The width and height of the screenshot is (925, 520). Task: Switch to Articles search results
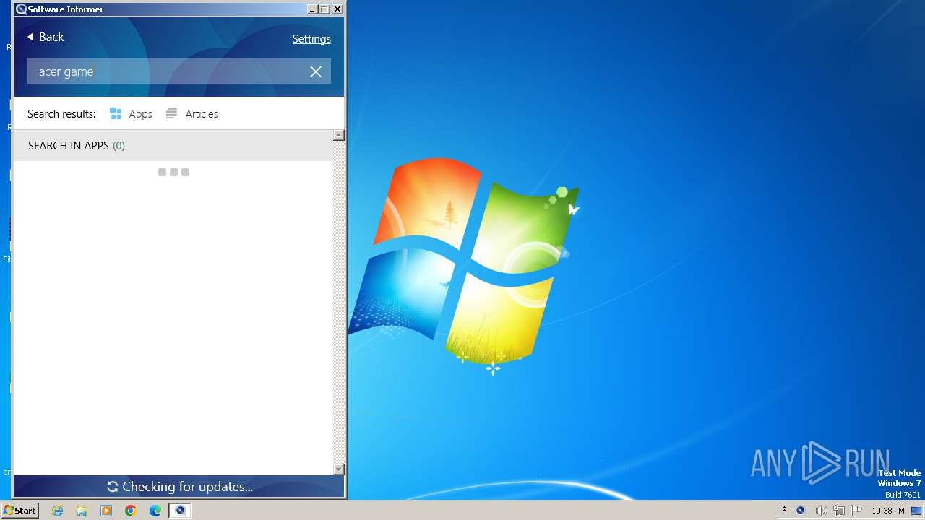click(192, 114)
